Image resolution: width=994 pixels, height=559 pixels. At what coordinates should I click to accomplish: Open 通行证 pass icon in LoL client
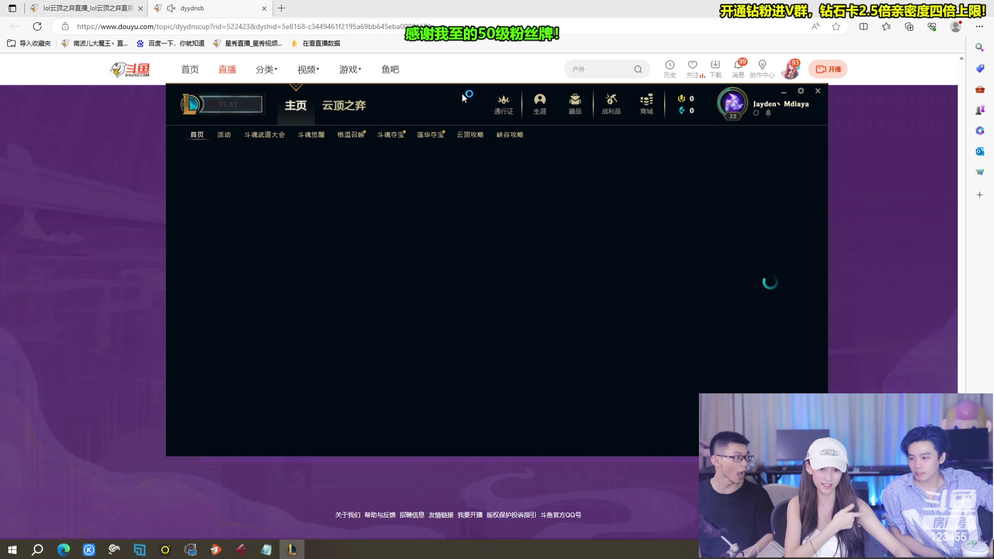click(503, 104)
